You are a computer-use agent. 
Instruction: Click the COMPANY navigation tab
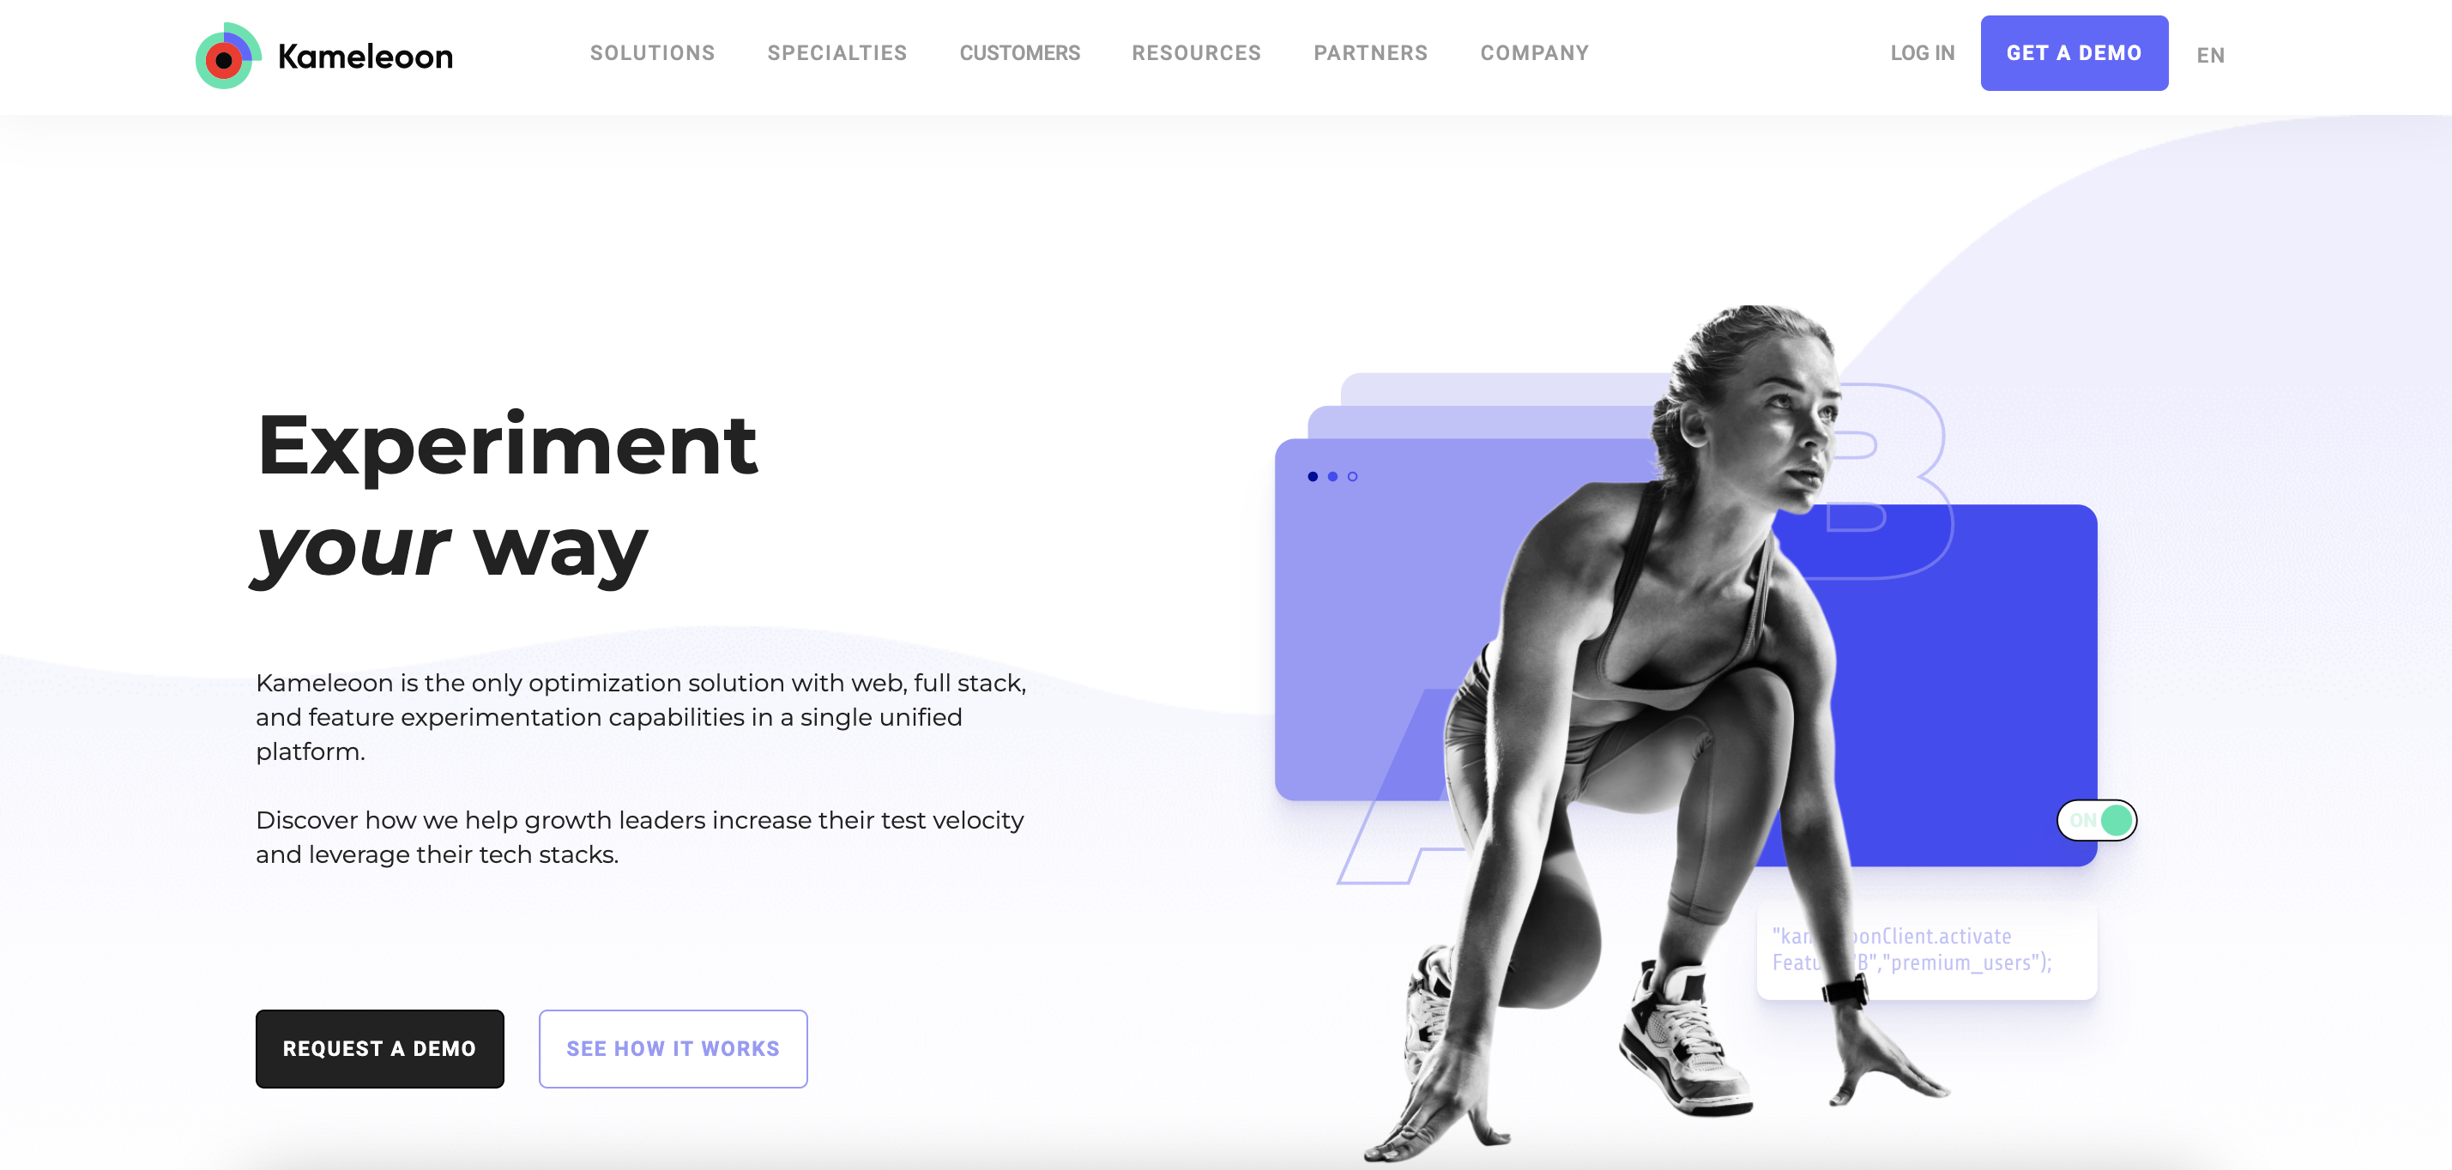coord(1534,53)
